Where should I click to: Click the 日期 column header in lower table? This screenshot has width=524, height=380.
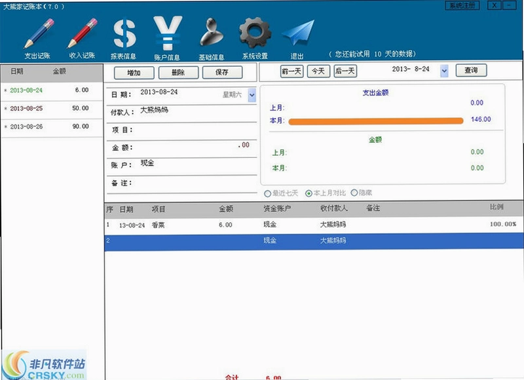click(126, 210)
